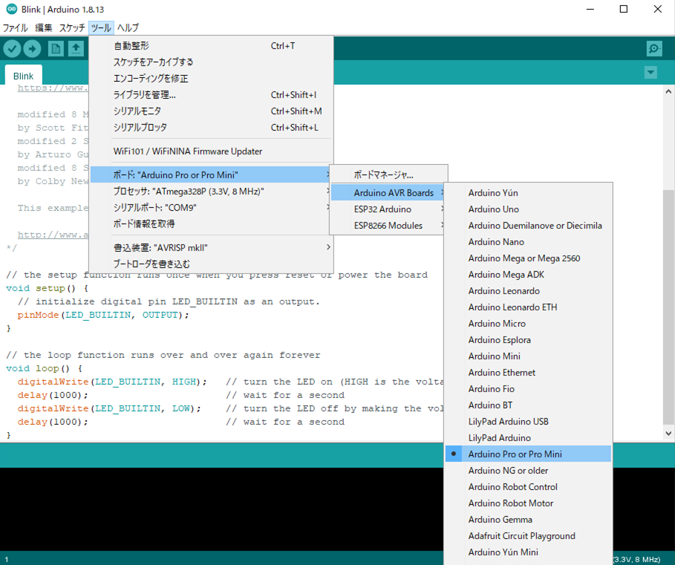Select the Arduino Mega ADK board
This screenshot has height=565, width=675.
coord(528,275)
